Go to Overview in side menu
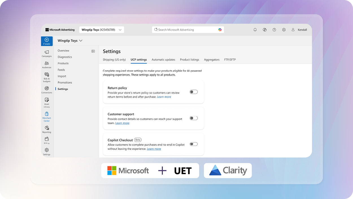353x199 pixels. pos(64,51)
